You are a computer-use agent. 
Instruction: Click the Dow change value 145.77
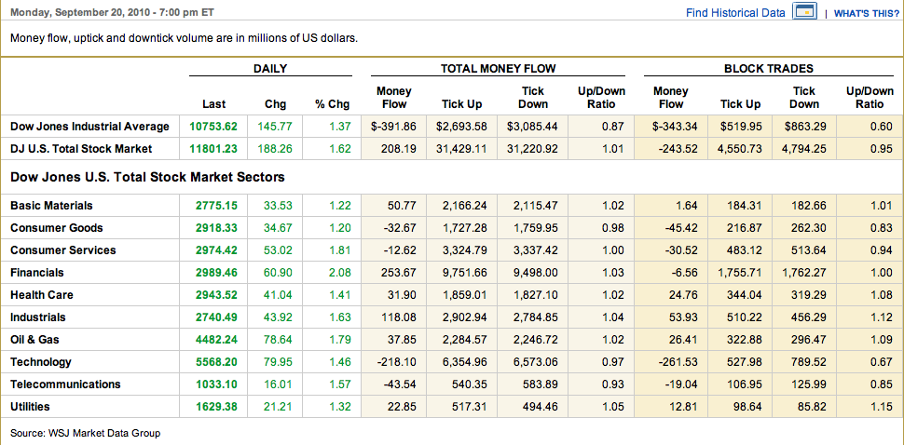click(275, 126)
